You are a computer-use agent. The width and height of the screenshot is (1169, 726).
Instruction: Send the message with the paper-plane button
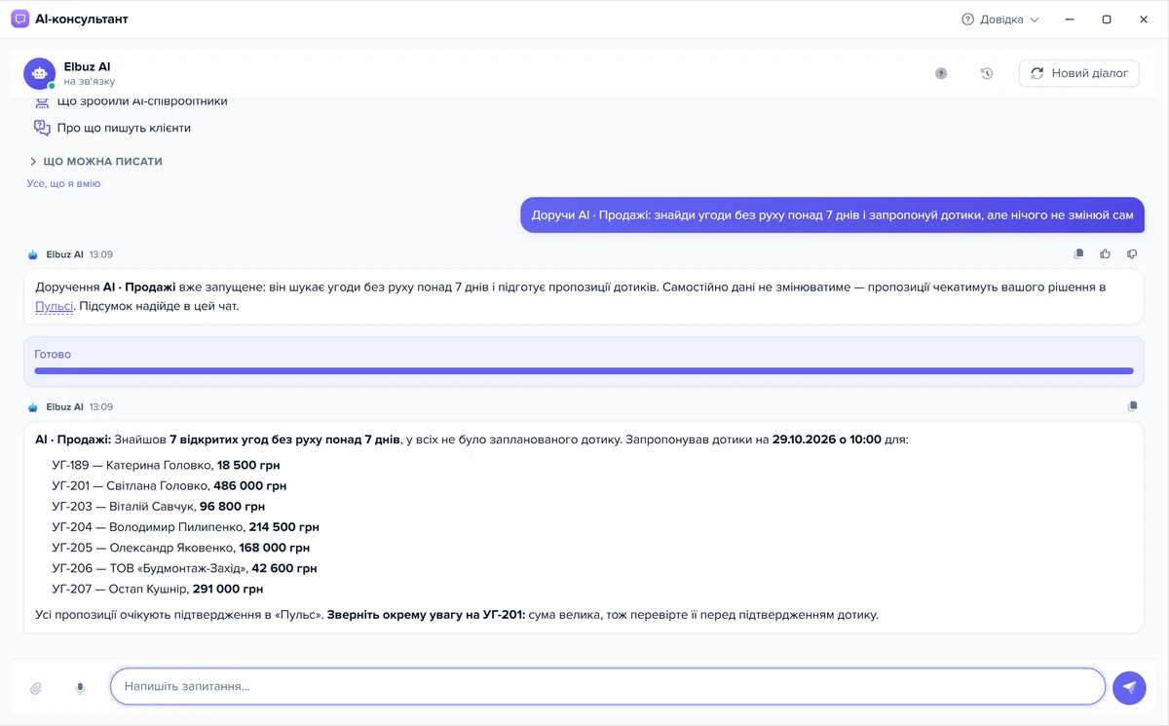1129,687
